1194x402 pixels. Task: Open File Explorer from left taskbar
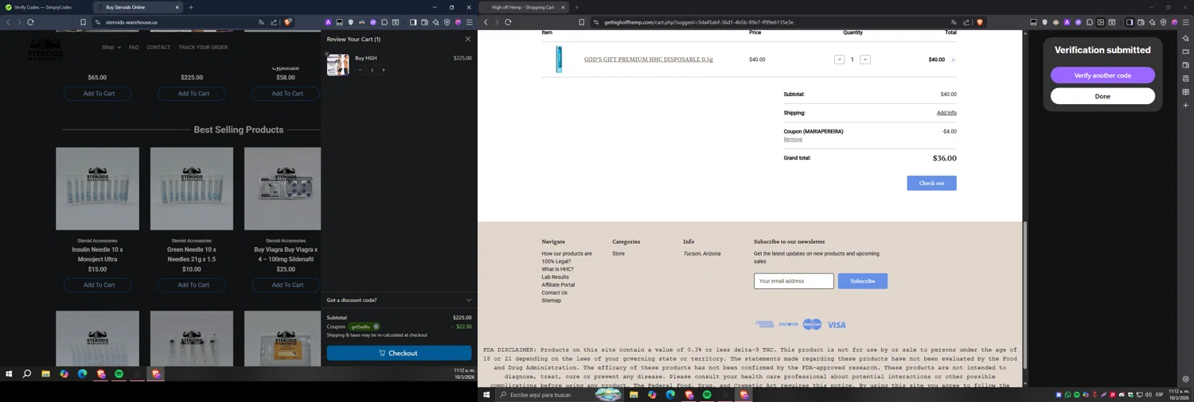45,373
